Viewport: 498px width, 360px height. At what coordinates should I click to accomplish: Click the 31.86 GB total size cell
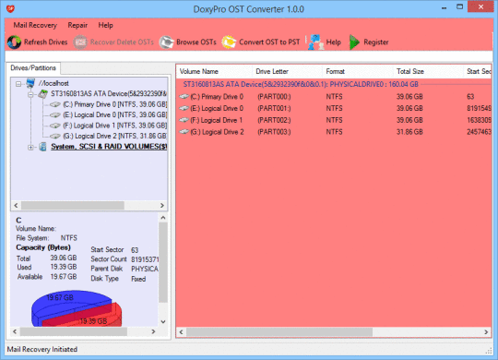click(x=409, y=132)
